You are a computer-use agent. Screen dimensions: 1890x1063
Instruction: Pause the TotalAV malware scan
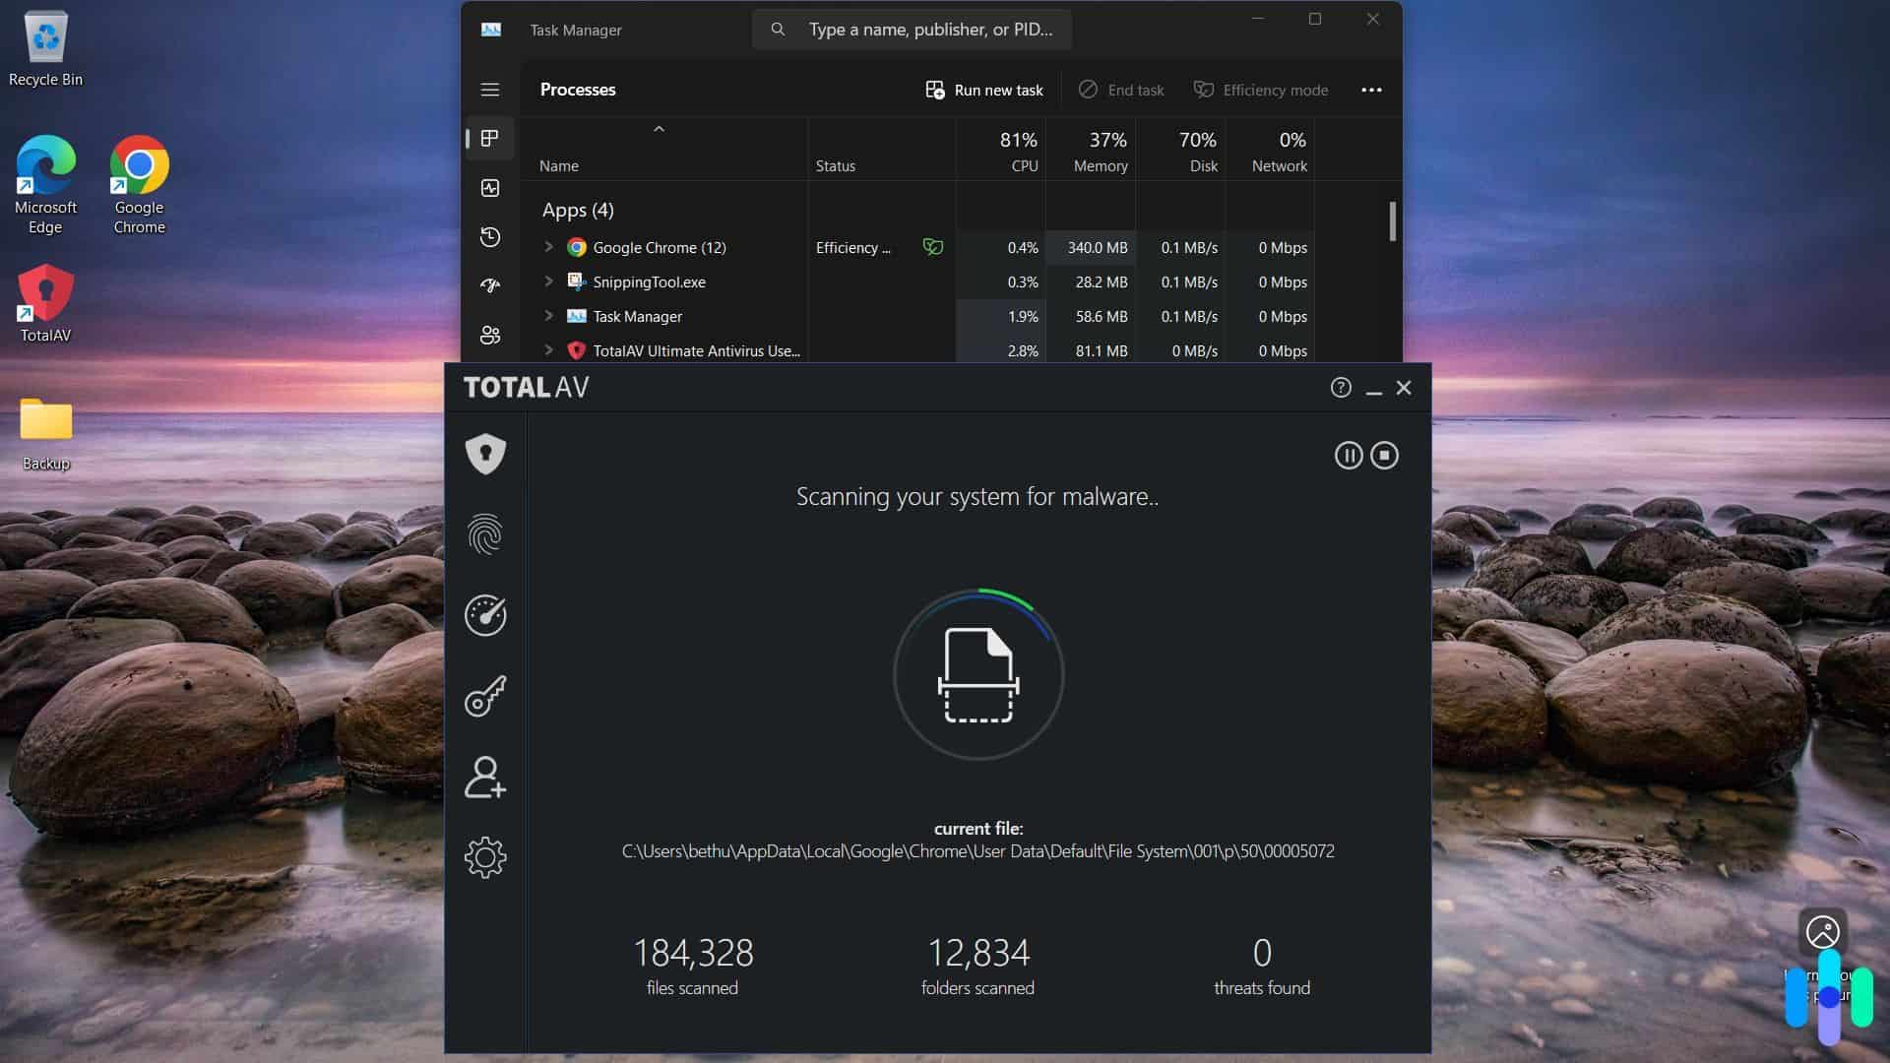tap(1349, 455)
